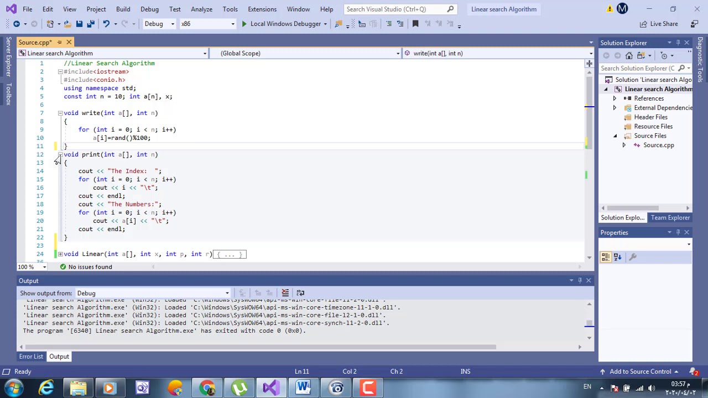Open the Toolbox side tab
The image size is (708, 398).
coord(8,94)
